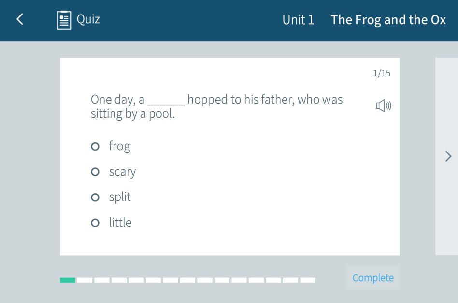The image size is (458, 303).
Task: Click the Unit 1 header label
Action: (x=298, y=20)
